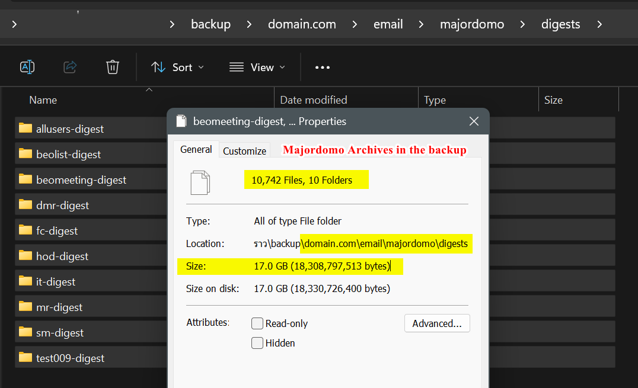Select the fc-digest folder icon

[x=25, y=230]
